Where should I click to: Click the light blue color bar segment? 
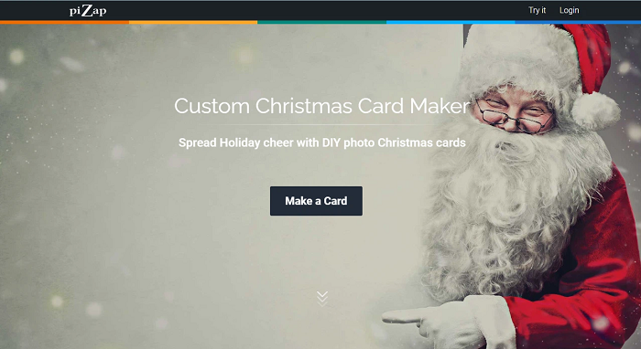click(451, 23)
